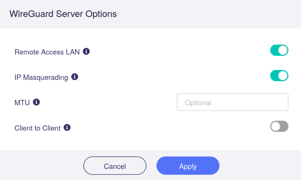
Task: Click the Remote Access LAN label text
Action: pos(47,52)
